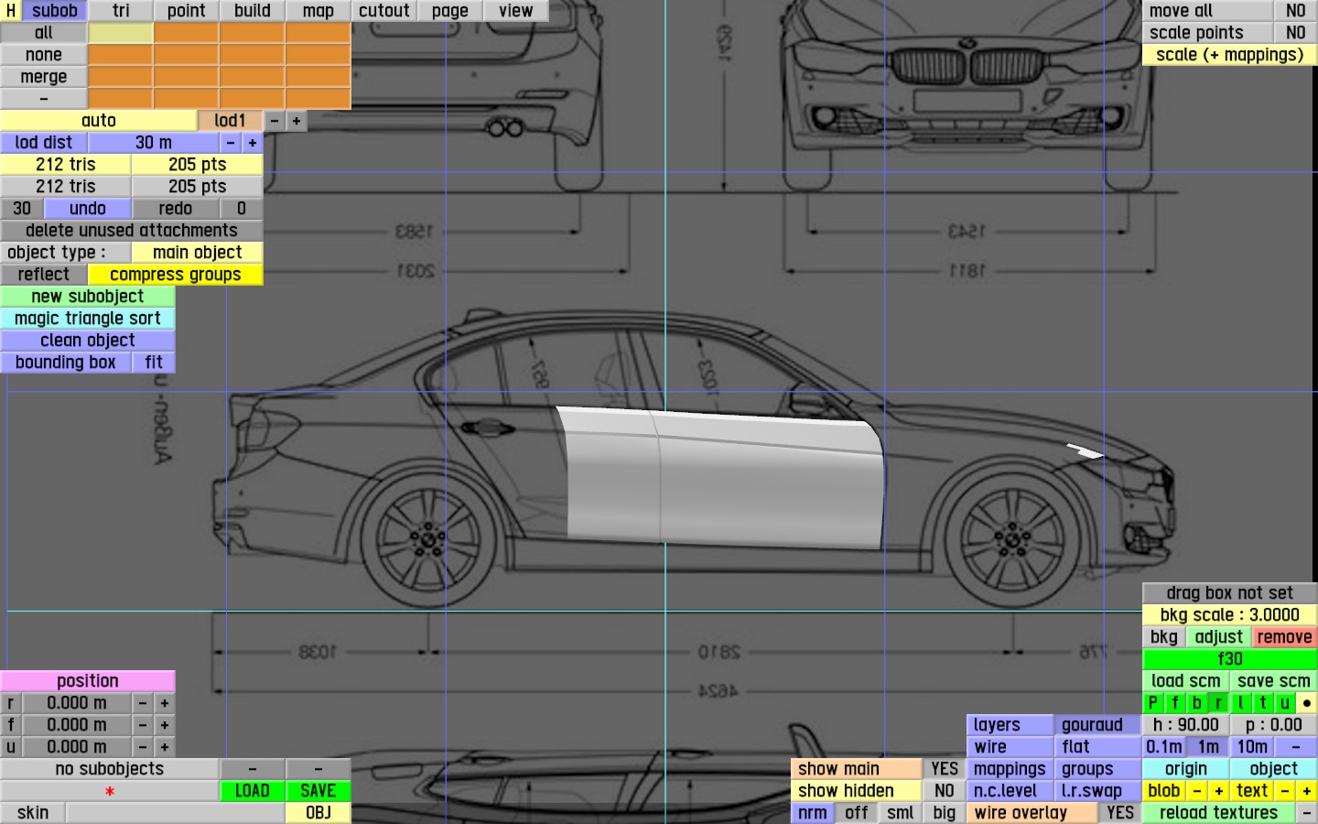
Task: Decrease the f position value
Action: click(143, 725)
